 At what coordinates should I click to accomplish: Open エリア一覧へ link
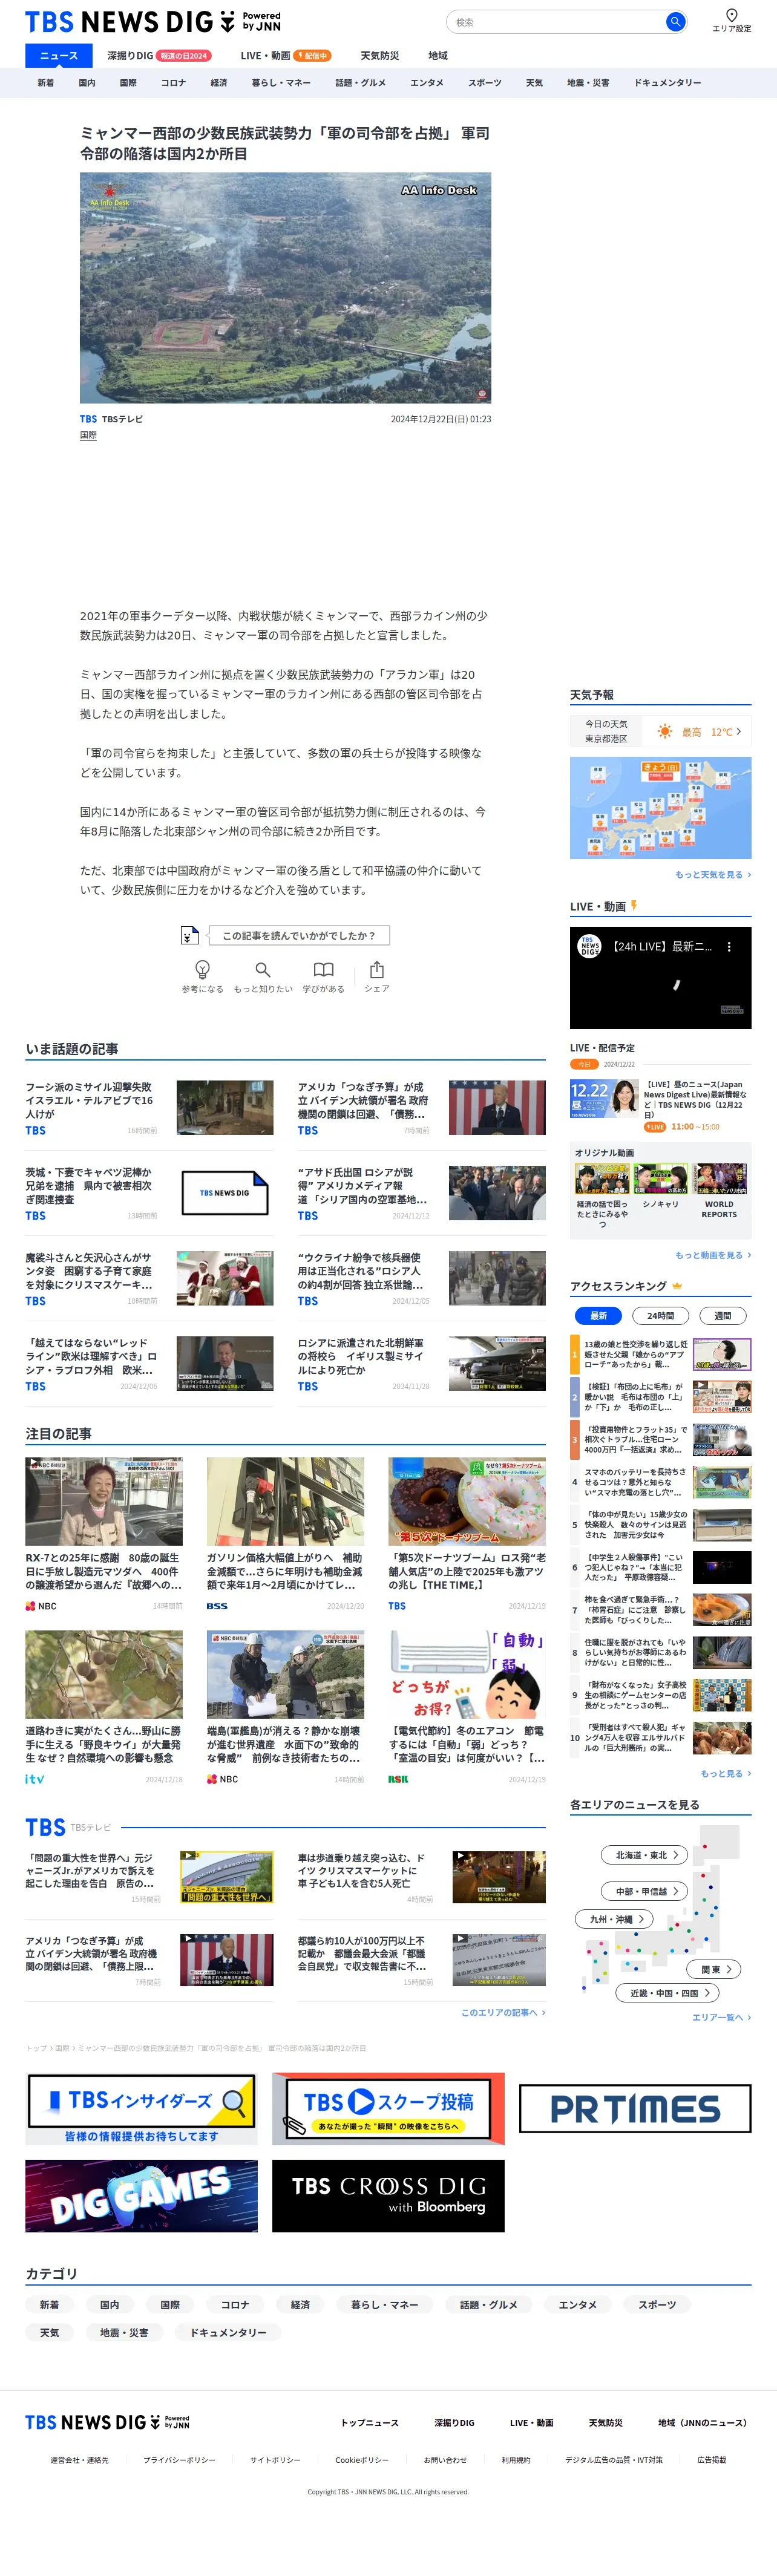[722, 2017]
